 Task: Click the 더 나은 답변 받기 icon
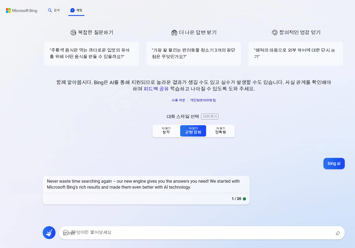coord(174,33)
